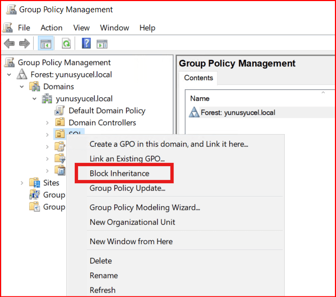Open the View menu
336x297 pixels.
pos(81,28)
